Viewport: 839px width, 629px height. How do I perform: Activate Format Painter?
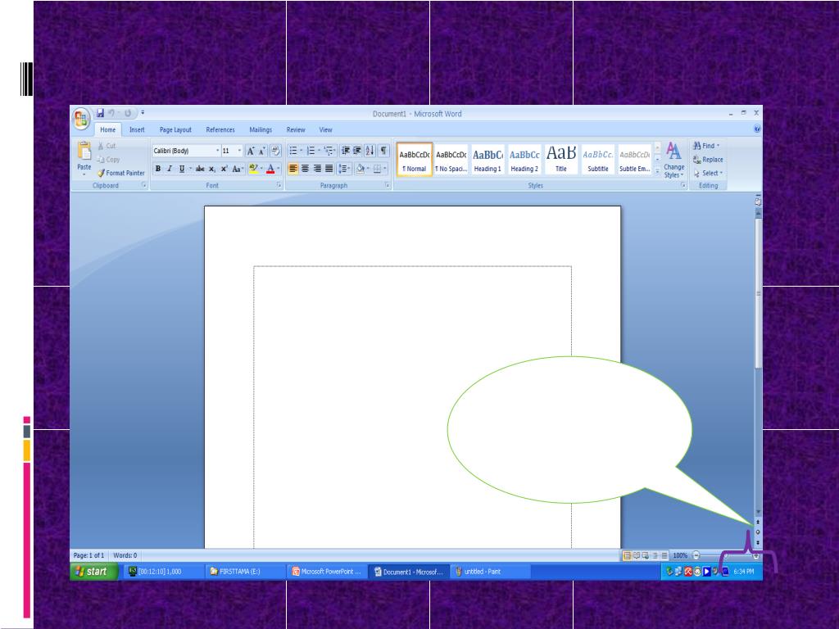coord(121,173)
